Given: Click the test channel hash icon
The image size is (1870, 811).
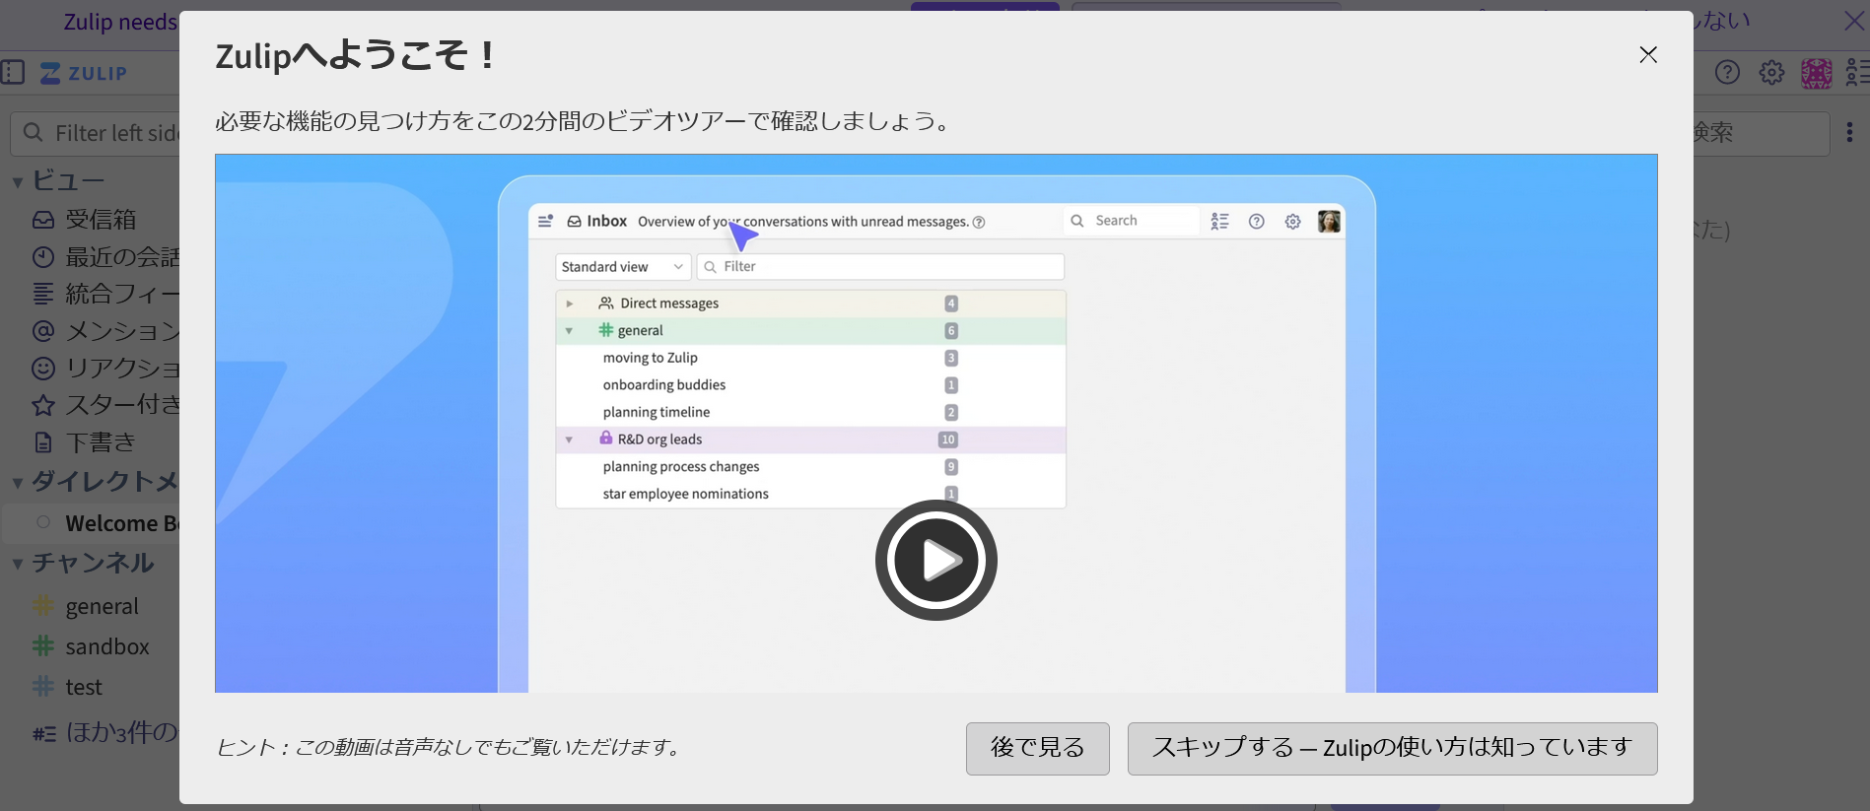Looking at the screenshot, I should pos(43,687).
